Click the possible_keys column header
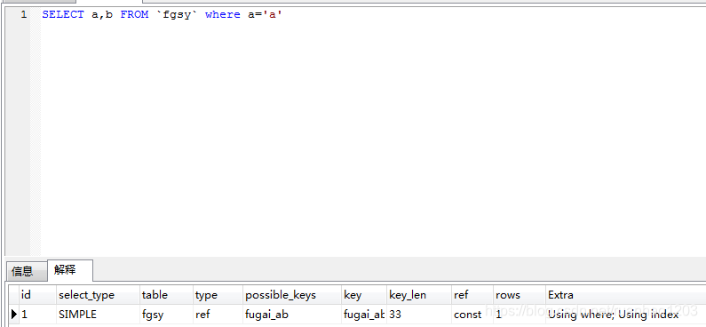This screenshot has width=706, height=327. (292, 295)
